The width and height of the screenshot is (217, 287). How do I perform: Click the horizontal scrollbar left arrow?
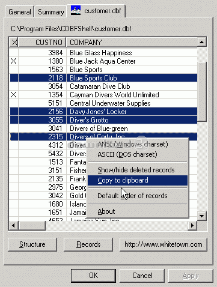pyautogui.click(x=13, y=226)
